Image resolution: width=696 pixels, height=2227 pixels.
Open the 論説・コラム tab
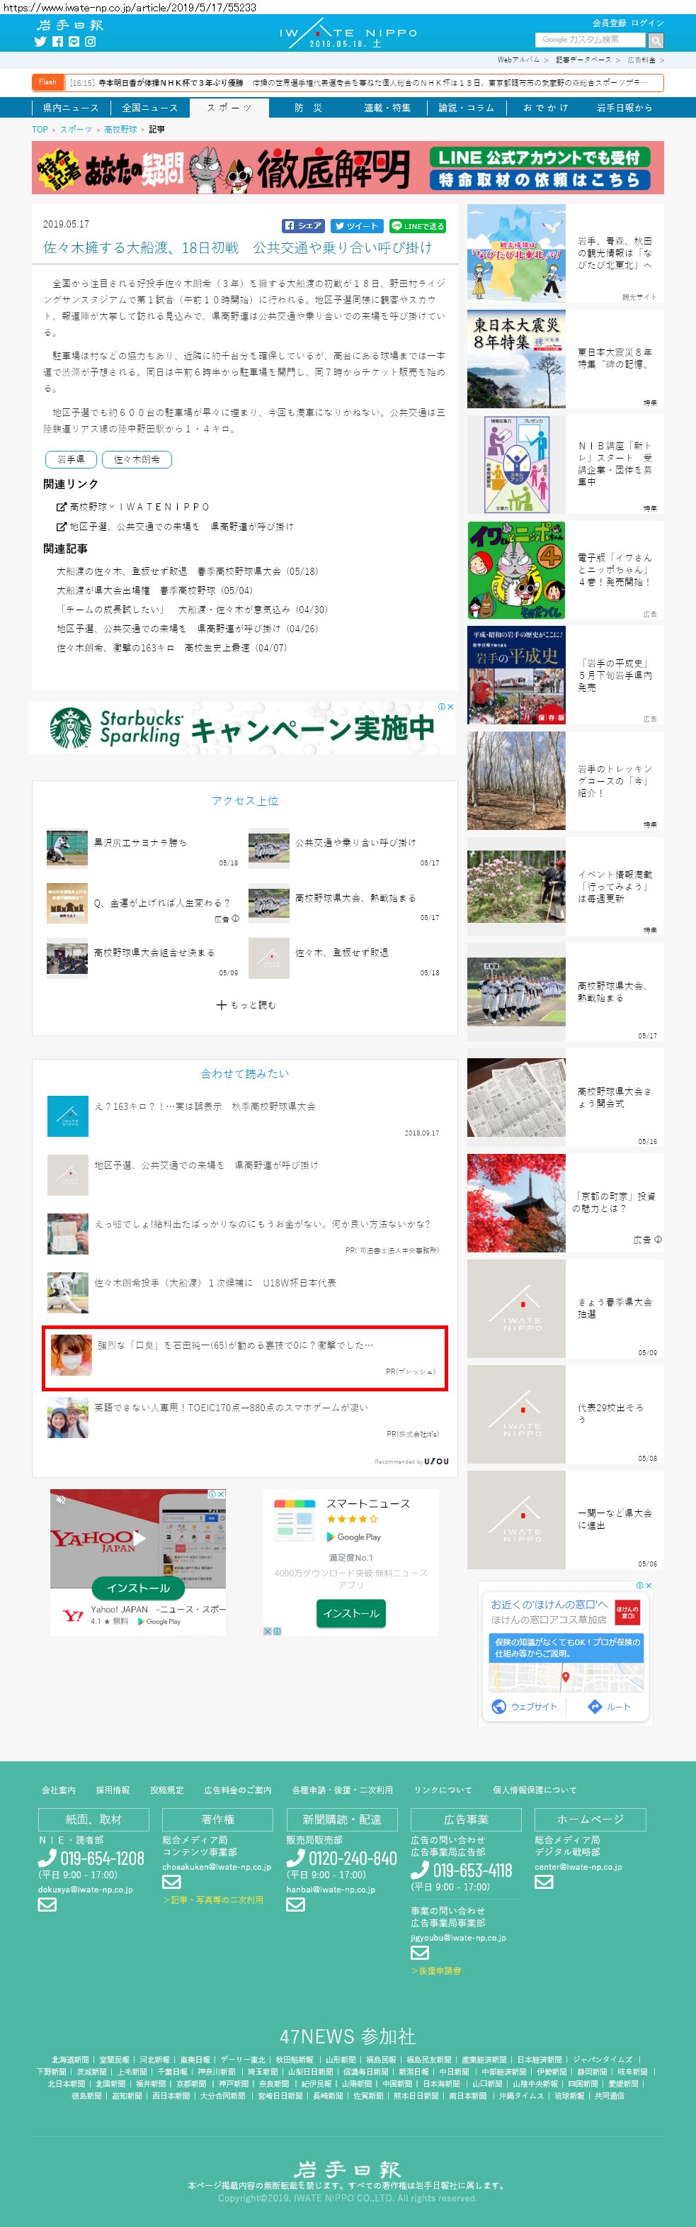click(x=467, y=108)
